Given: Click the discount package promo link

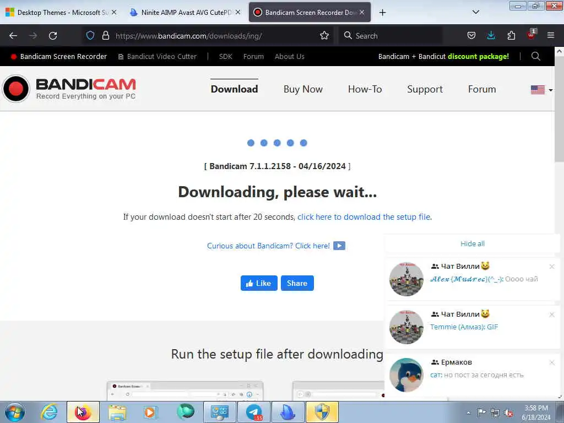Looking at the screenshot, I should tap(443, 57).
